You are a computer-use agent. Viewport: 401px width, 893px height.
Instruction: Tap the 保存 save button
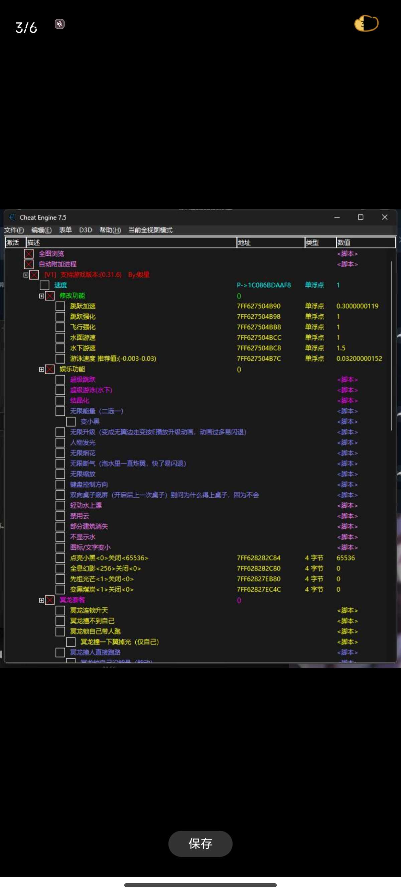pos(200,844)
